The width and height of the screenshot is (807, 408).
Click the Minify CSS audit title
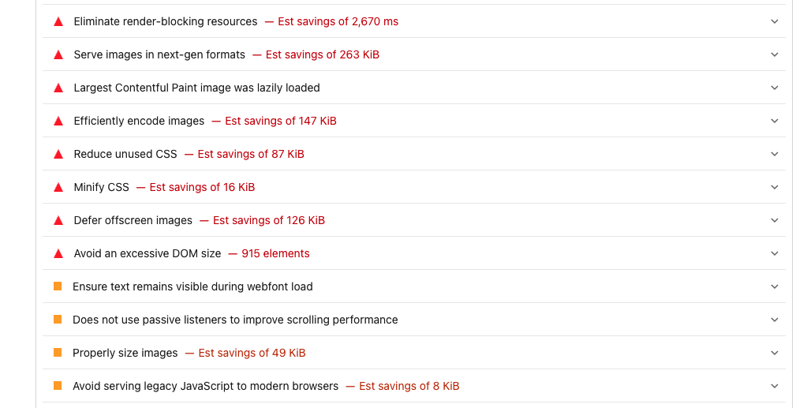coord(102,188)
